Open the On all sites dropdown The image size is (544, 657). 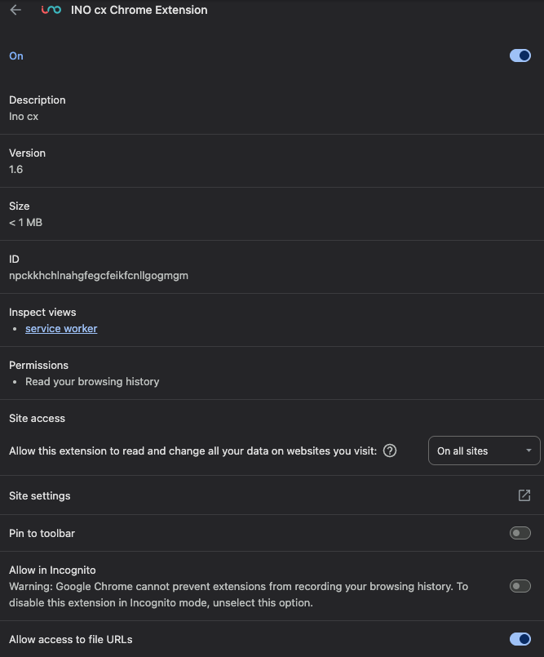483,451
